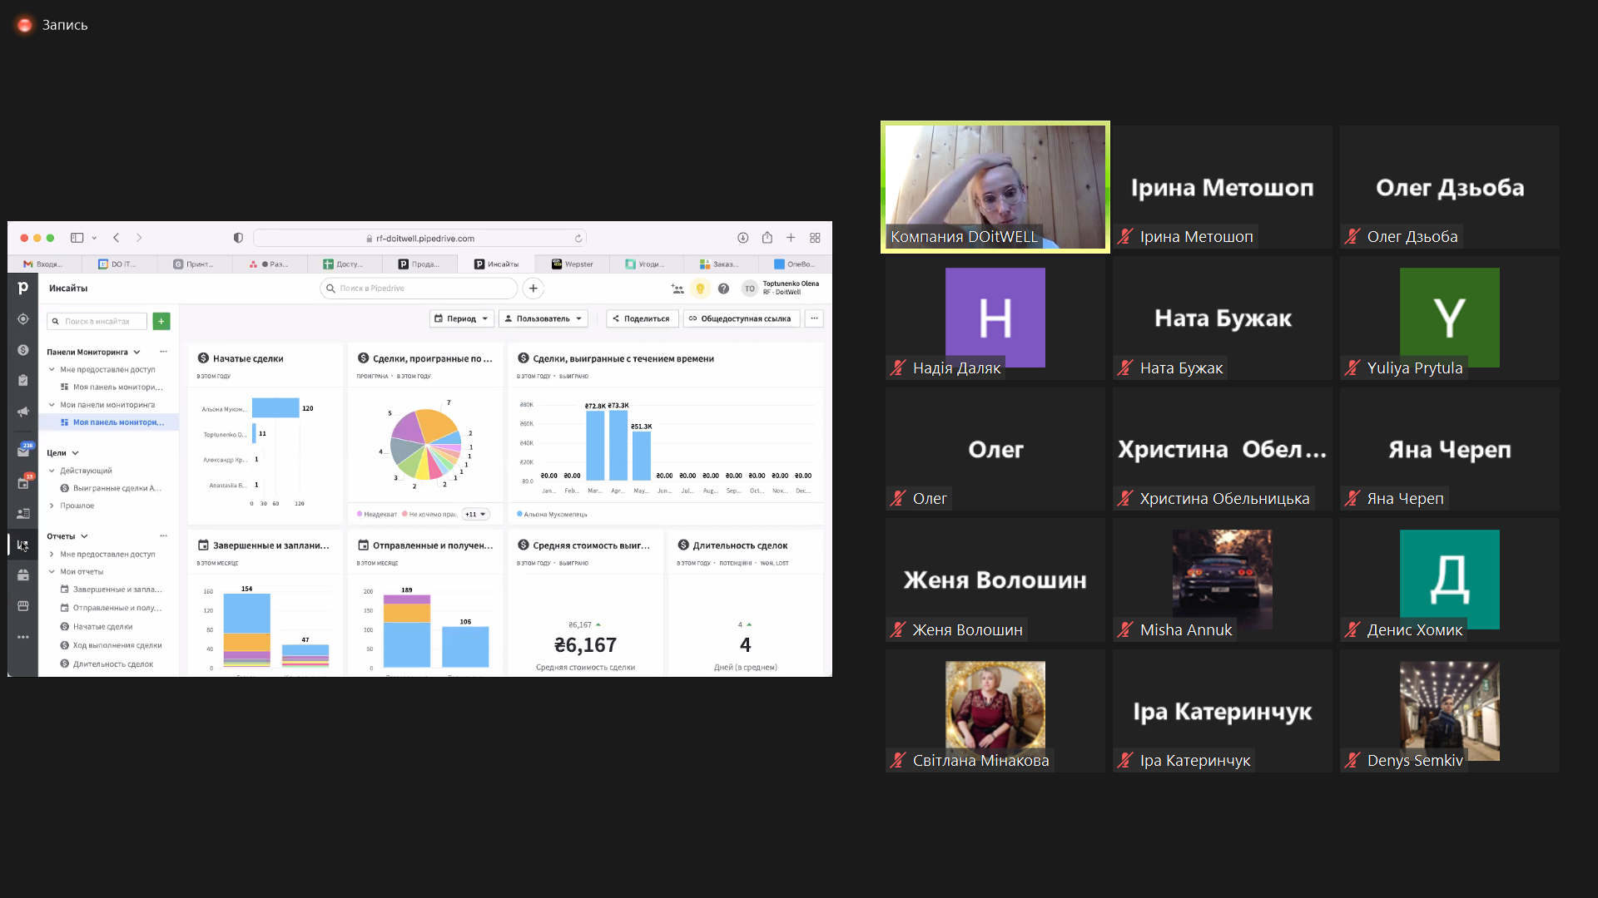Click the help question mark icon

pyautogui.click(x=723, y=289)
